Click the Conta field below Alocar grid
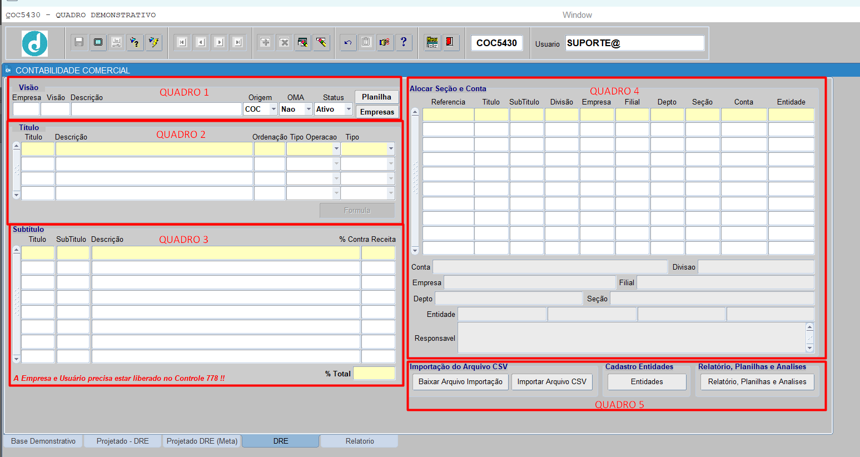Image resolution: width=860 pixels, height=457 pixels. pyautogui.click(x=550, y=267)
